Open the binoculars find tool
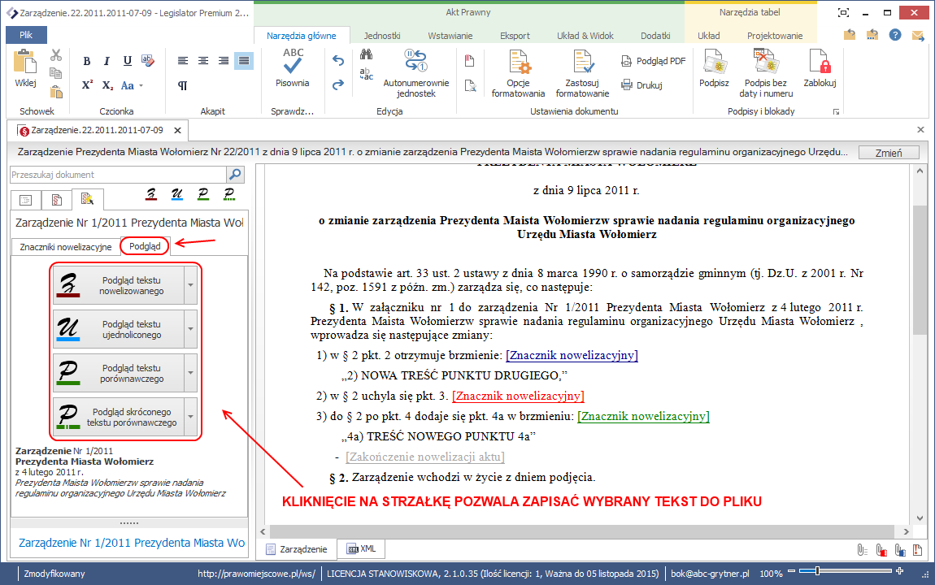The image size is (935, 585). (366, 54)
